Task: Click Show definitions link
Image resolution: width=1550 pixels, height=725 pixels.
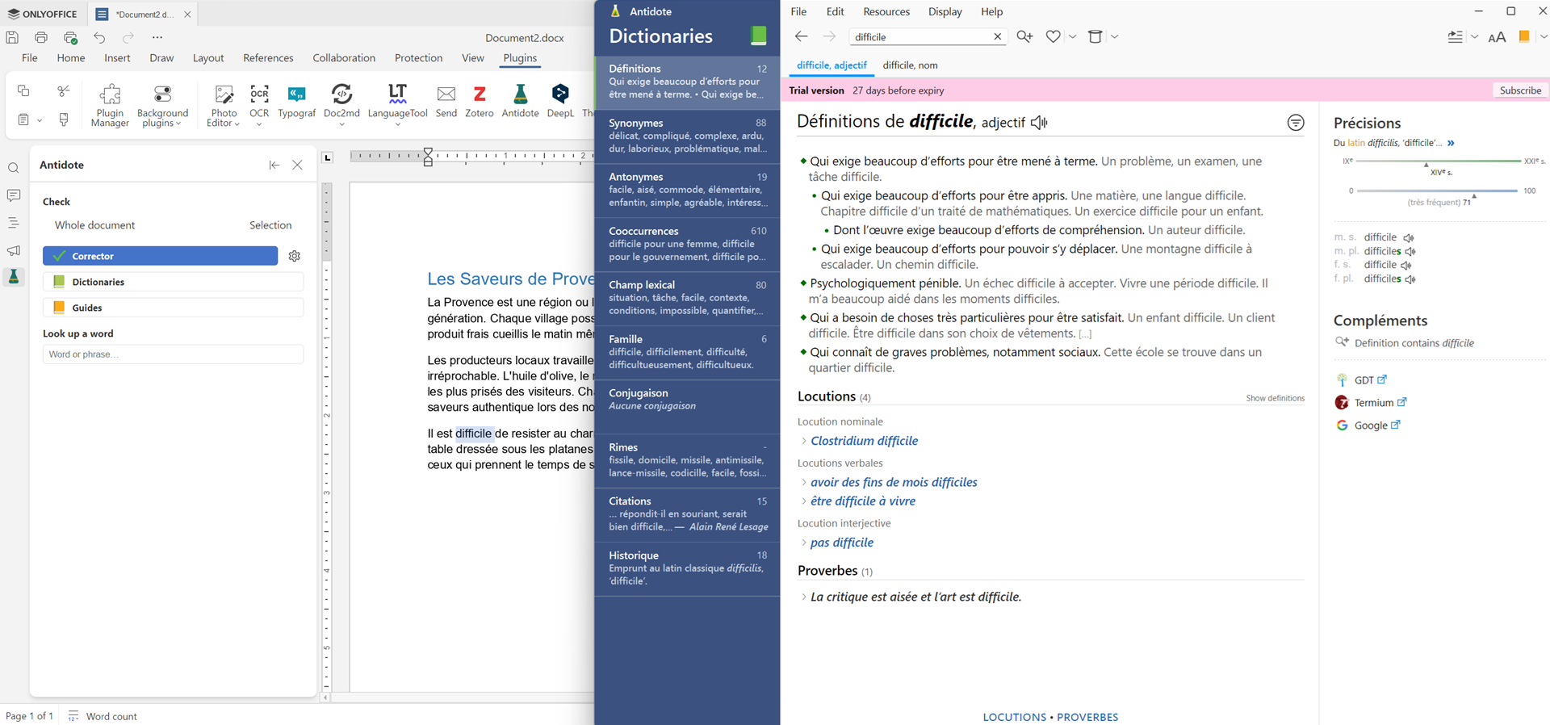Action: pos(1275,398)
